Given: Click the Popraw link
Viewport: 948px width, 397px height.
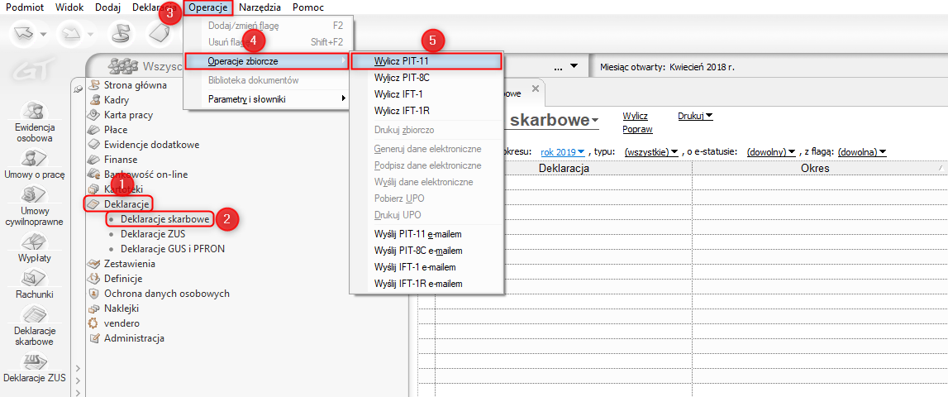Looking at the screenshot, I should tap(637, 129).
